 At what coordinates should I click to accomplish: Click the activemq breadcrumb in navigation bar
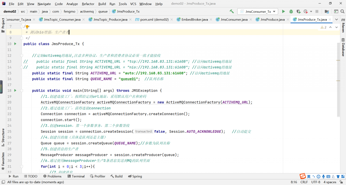click(87, 12)
